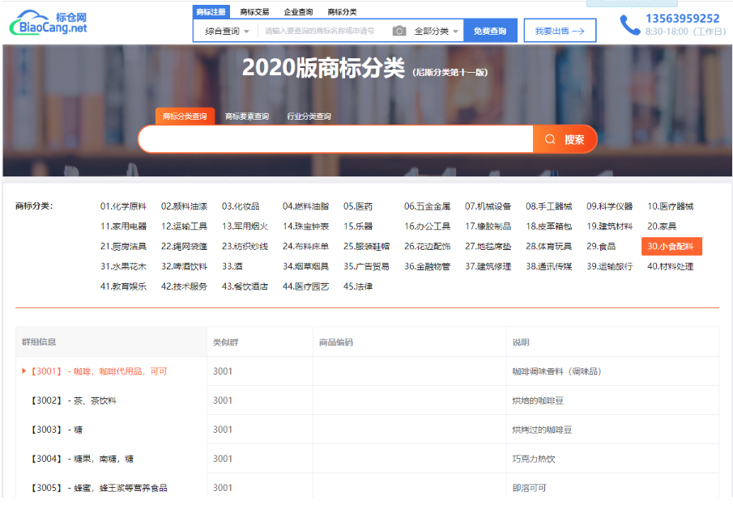Viewport: 733px width, 517px height.
Task: Select group 【3002】 茶、茶饮料
Action: (x=68, y=400)
